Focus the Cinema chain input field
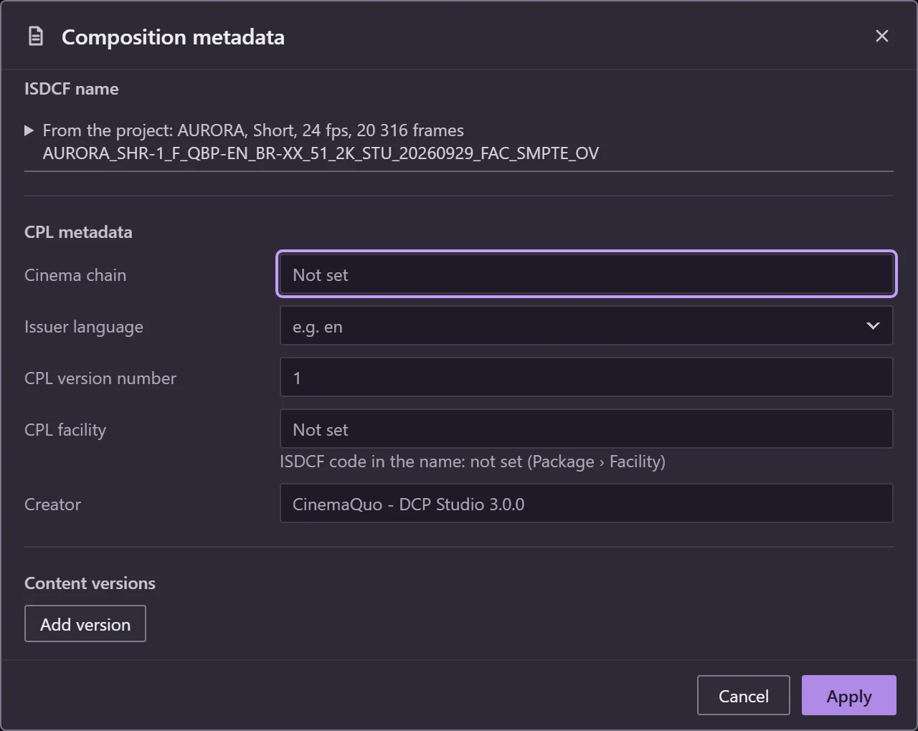 (587, 274)
